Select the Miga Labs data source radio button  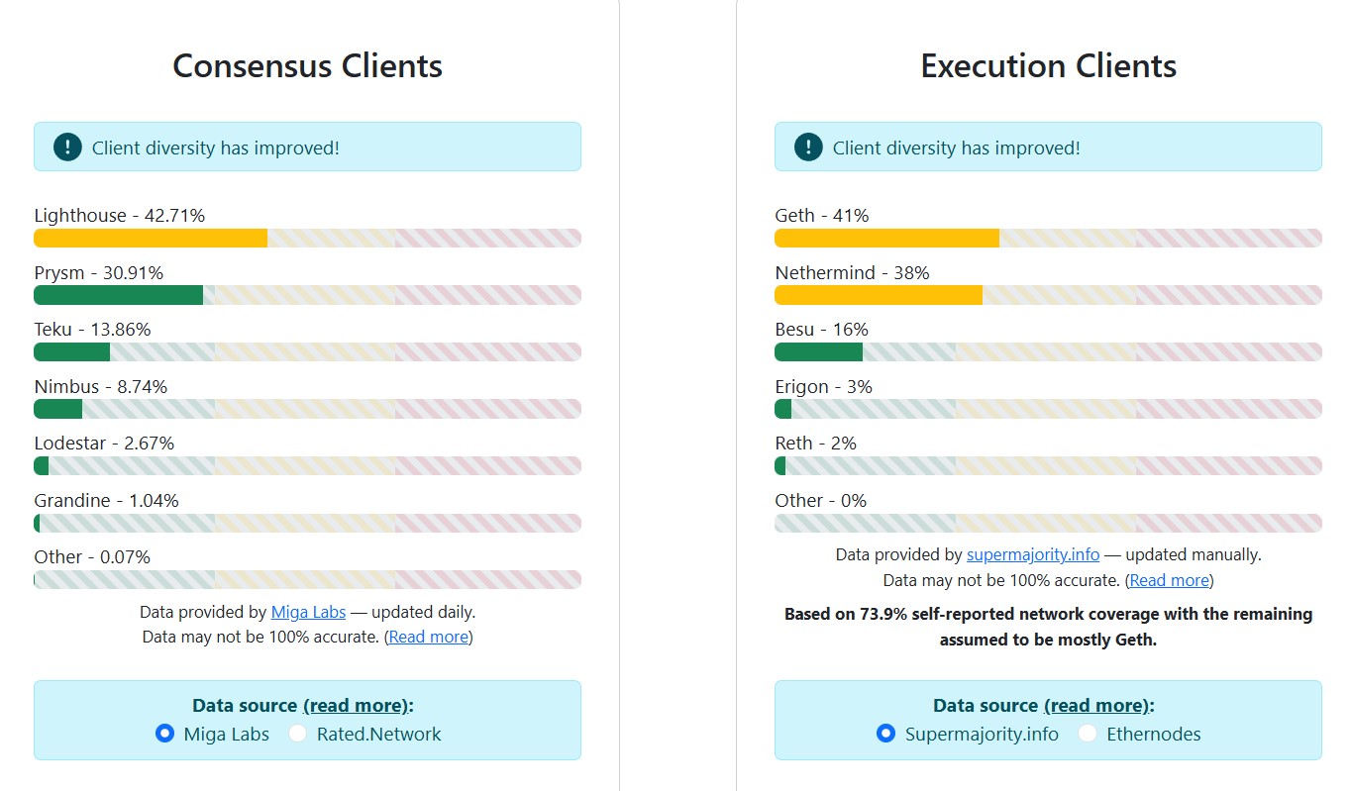(164, 734)
